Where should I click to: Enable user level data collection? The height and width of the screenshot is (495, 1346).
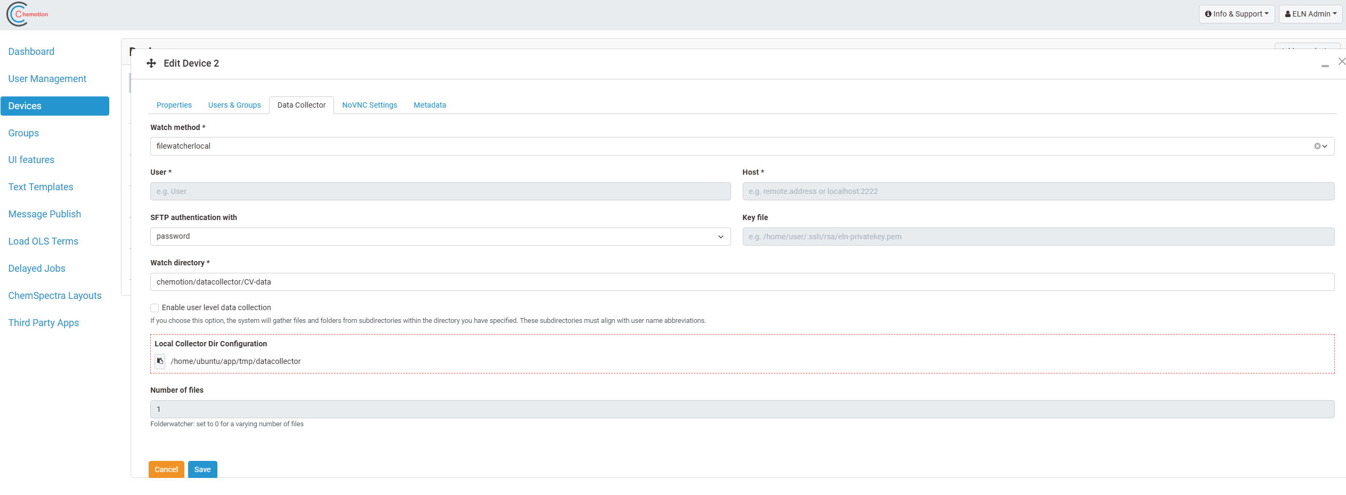click(154, 307)
